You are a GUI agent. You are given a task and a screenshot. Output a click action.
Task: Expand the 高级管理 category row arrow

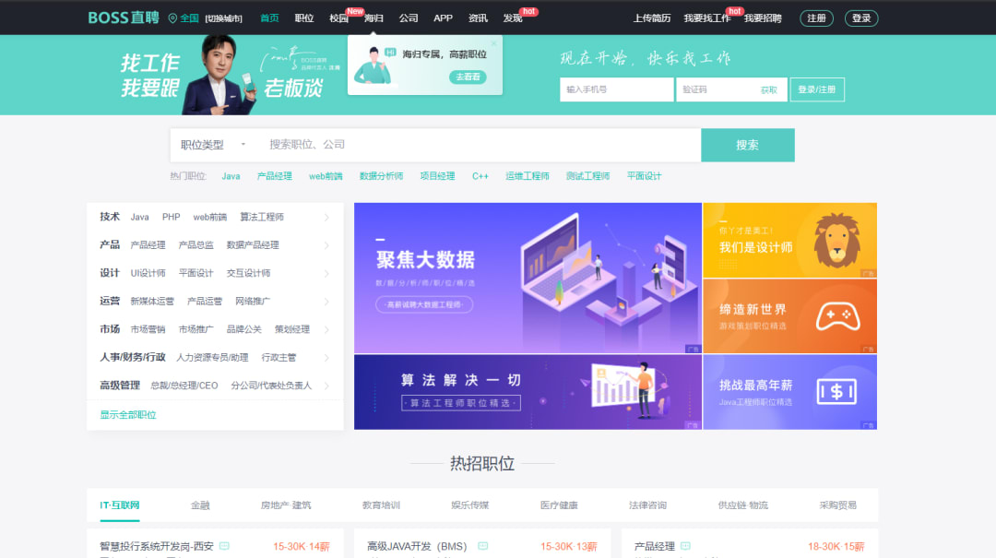tap(326, 386)
